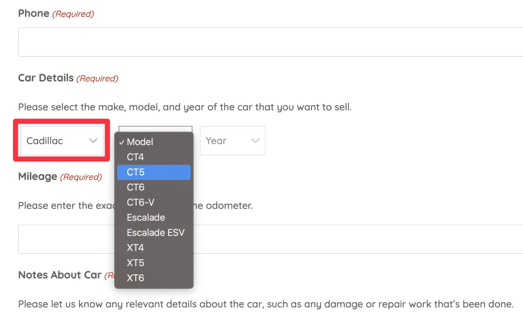This screenshot has width=523, height=322.
Task: Select the CT6-V model option
Action: point(154,202)
